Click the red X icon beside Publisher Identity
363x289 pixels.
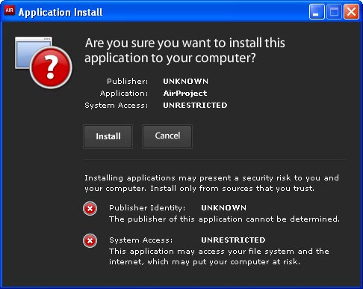tap(90, 208)
